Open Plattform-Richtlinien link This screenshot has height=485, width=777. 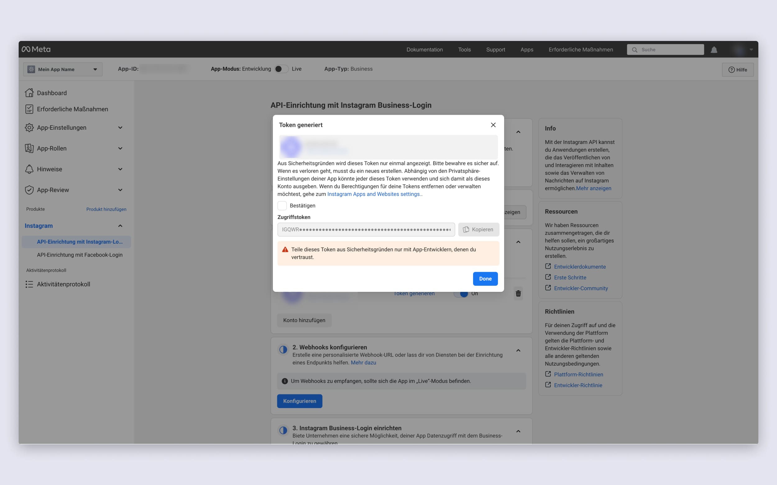tap(578, 374)
